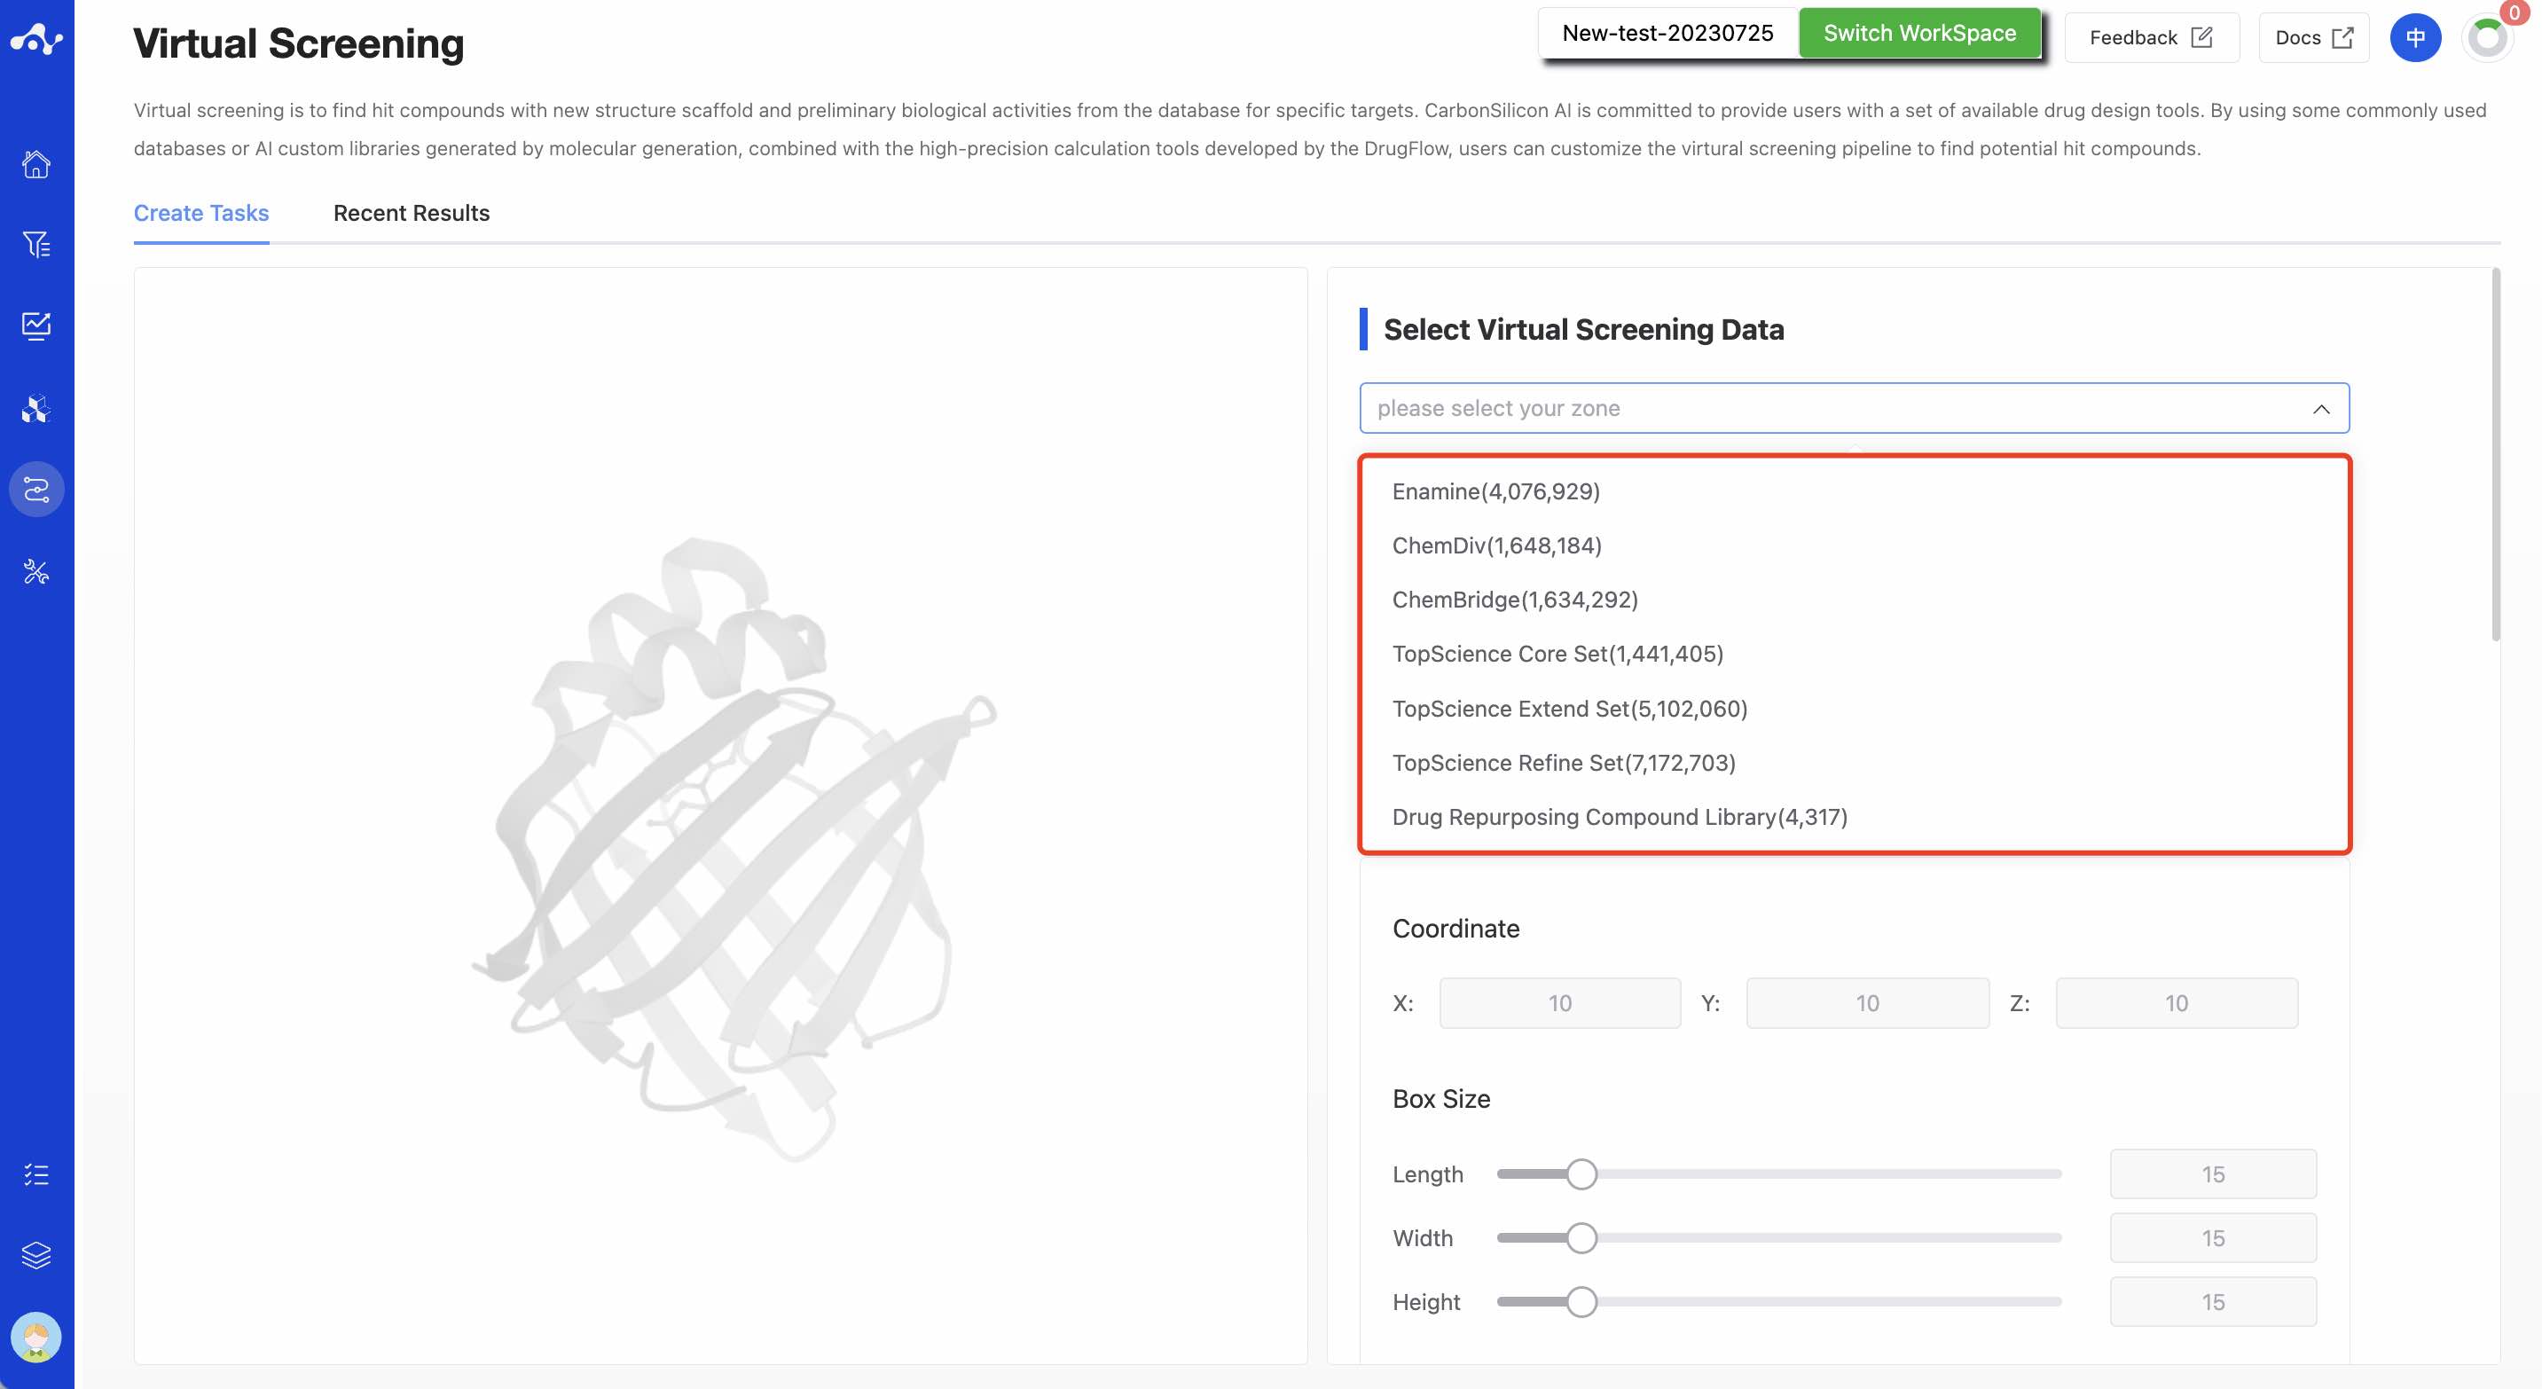The width and height of the screenshot is (2542, 1389).
Task: Click the Height value input box
Action: [2212, 1302]
